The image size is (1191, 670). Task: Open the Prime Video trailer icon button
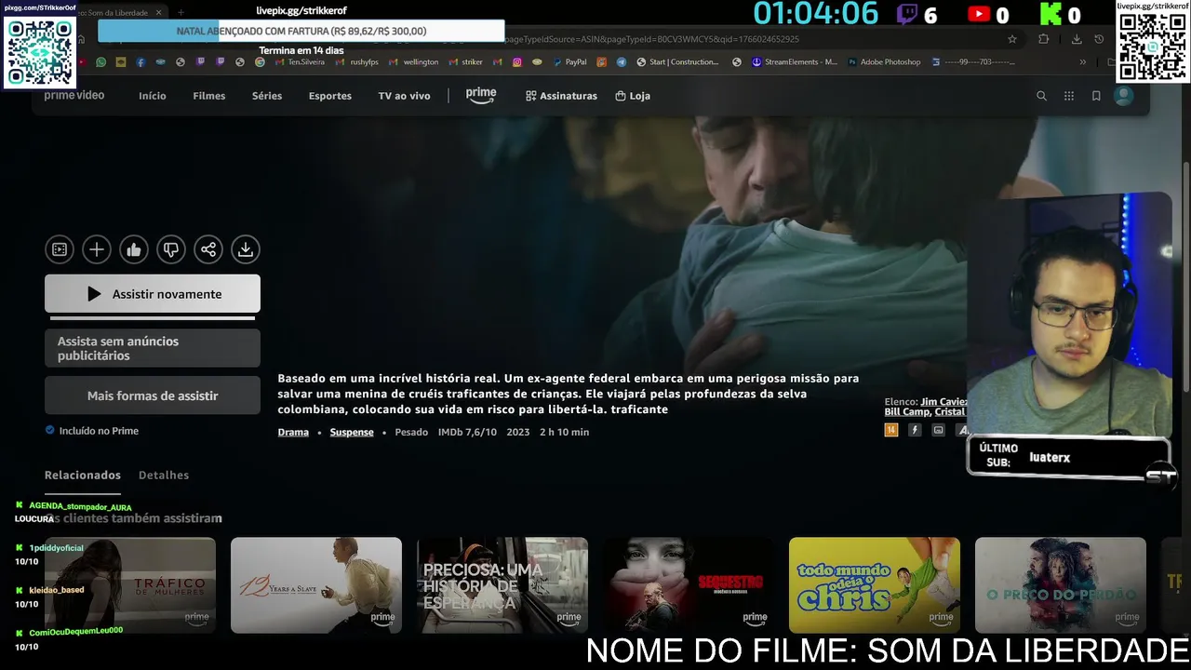[x=60, y=249]
